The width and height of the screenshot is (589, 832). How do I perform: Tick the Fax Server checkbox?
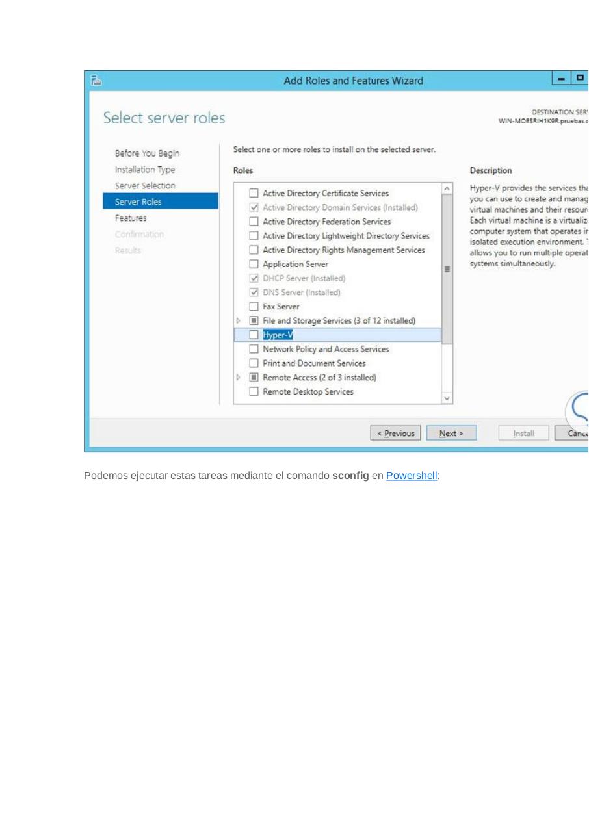tap(254, 307)
